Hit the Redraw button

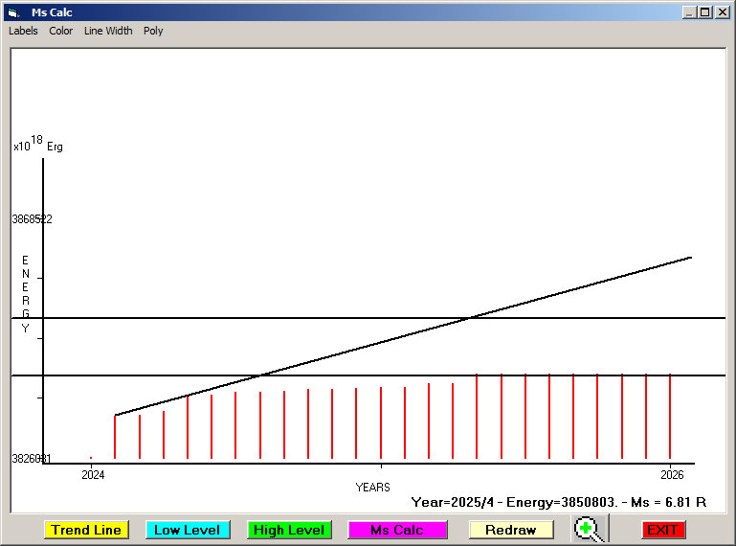[510, 530]
